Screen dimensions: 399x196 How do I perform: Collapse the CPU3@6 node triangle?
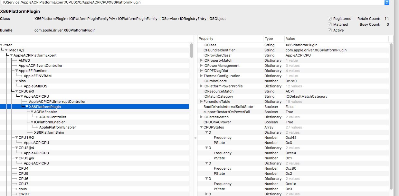(x=17, y=158)
